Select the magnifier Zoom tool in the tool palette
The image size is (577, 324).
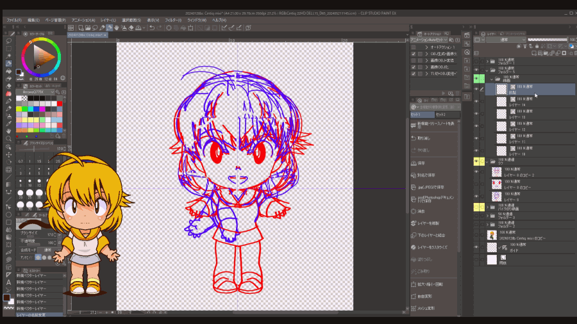[8, 139]
